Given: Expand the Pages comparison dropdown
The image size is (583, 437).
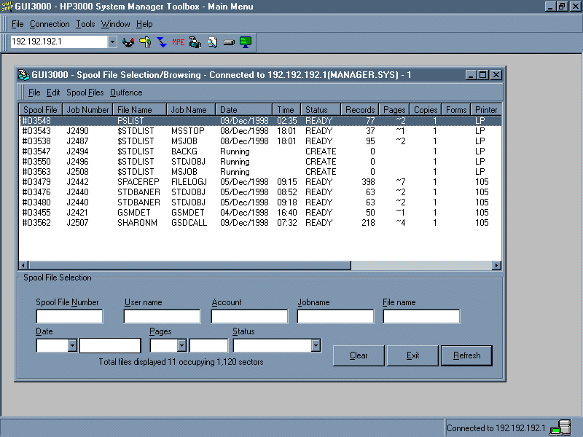Looking at the screenshot, I should 181,346.
